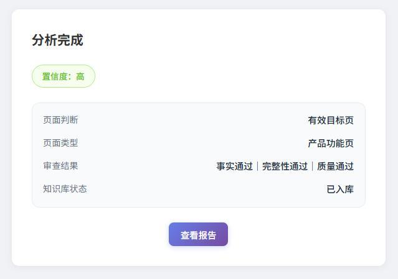Click the 已入库 status value
The image size is (398, 279).
pyautogui.click(x=339, y=190)
